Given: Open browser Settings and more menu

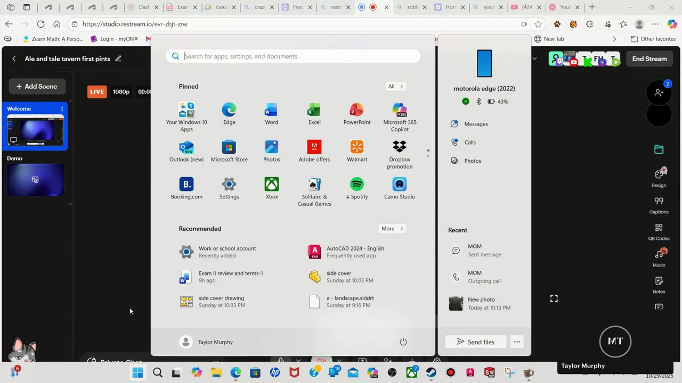Looking at the screenshot, I should pyautogui.click(x=655, y=24).
